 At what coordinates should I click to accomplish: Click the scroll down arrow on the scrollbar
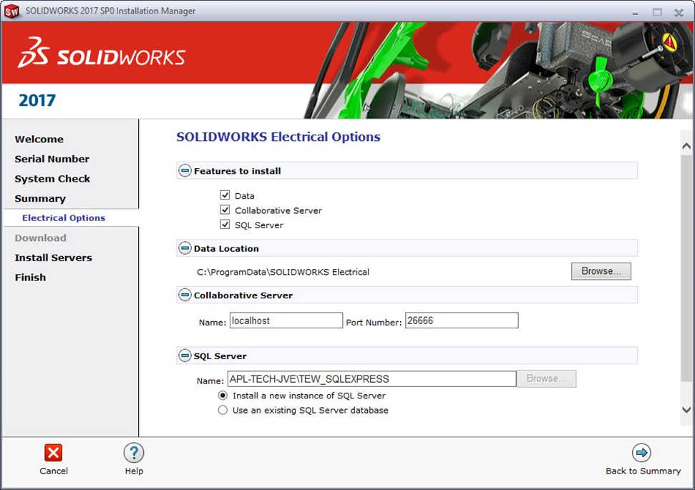coord(686,410)
